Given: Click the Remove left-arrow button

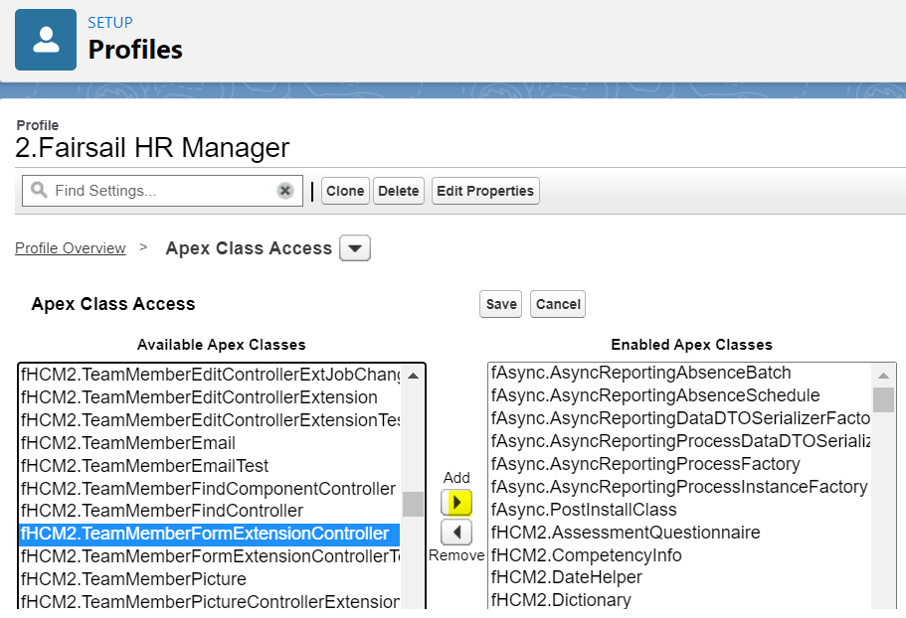Looking at the screenshot, I should point(455,533).
